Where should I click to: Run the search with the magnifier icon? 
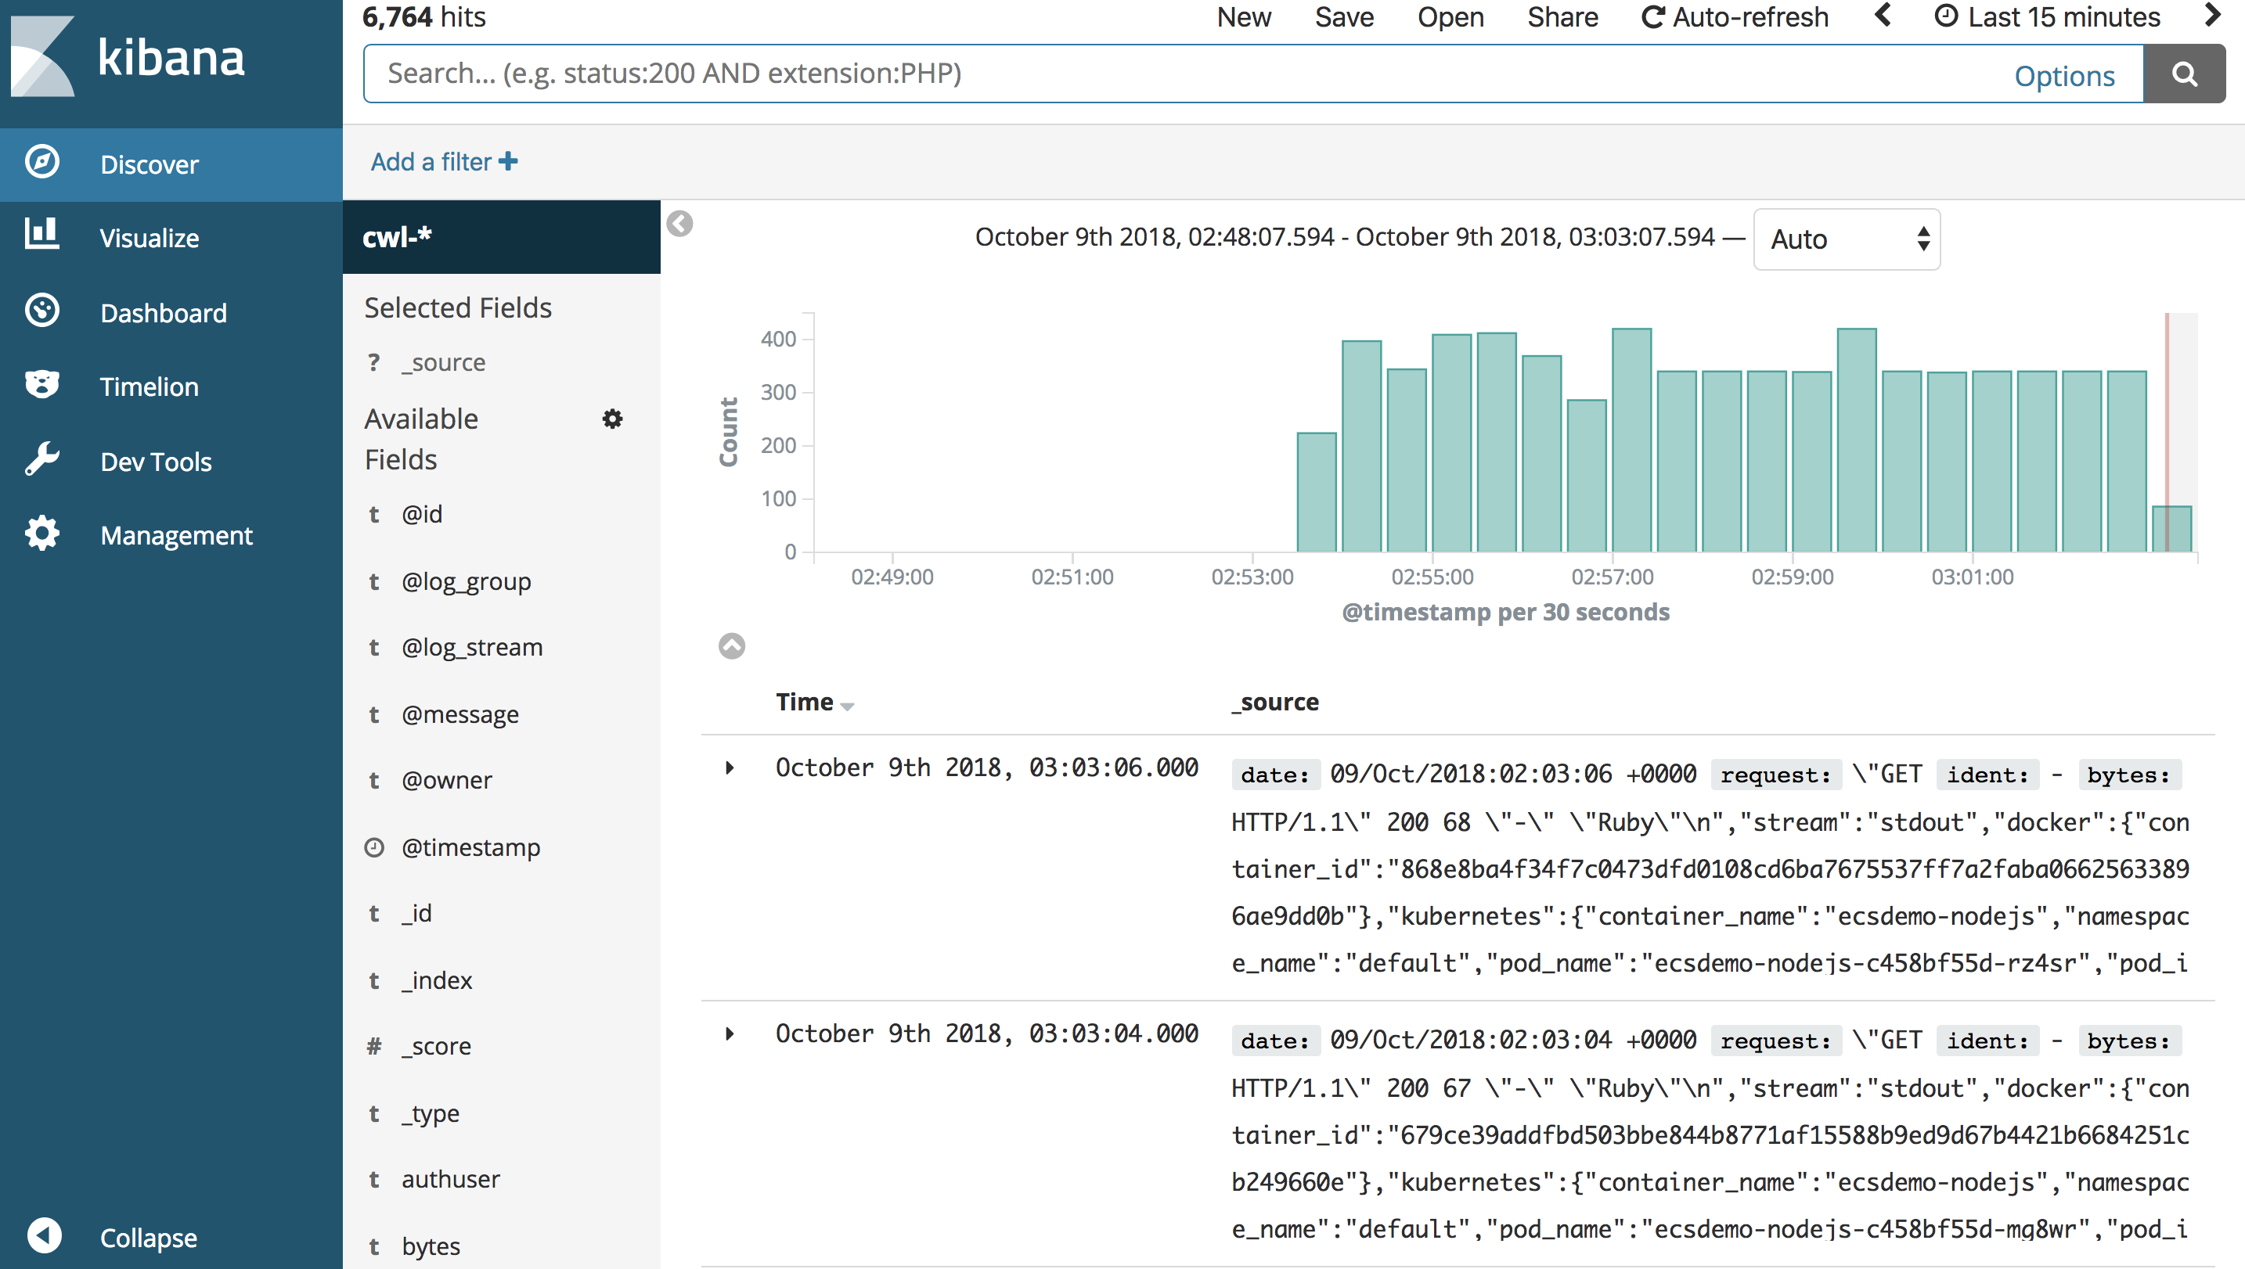click(x=2183, y=74)
